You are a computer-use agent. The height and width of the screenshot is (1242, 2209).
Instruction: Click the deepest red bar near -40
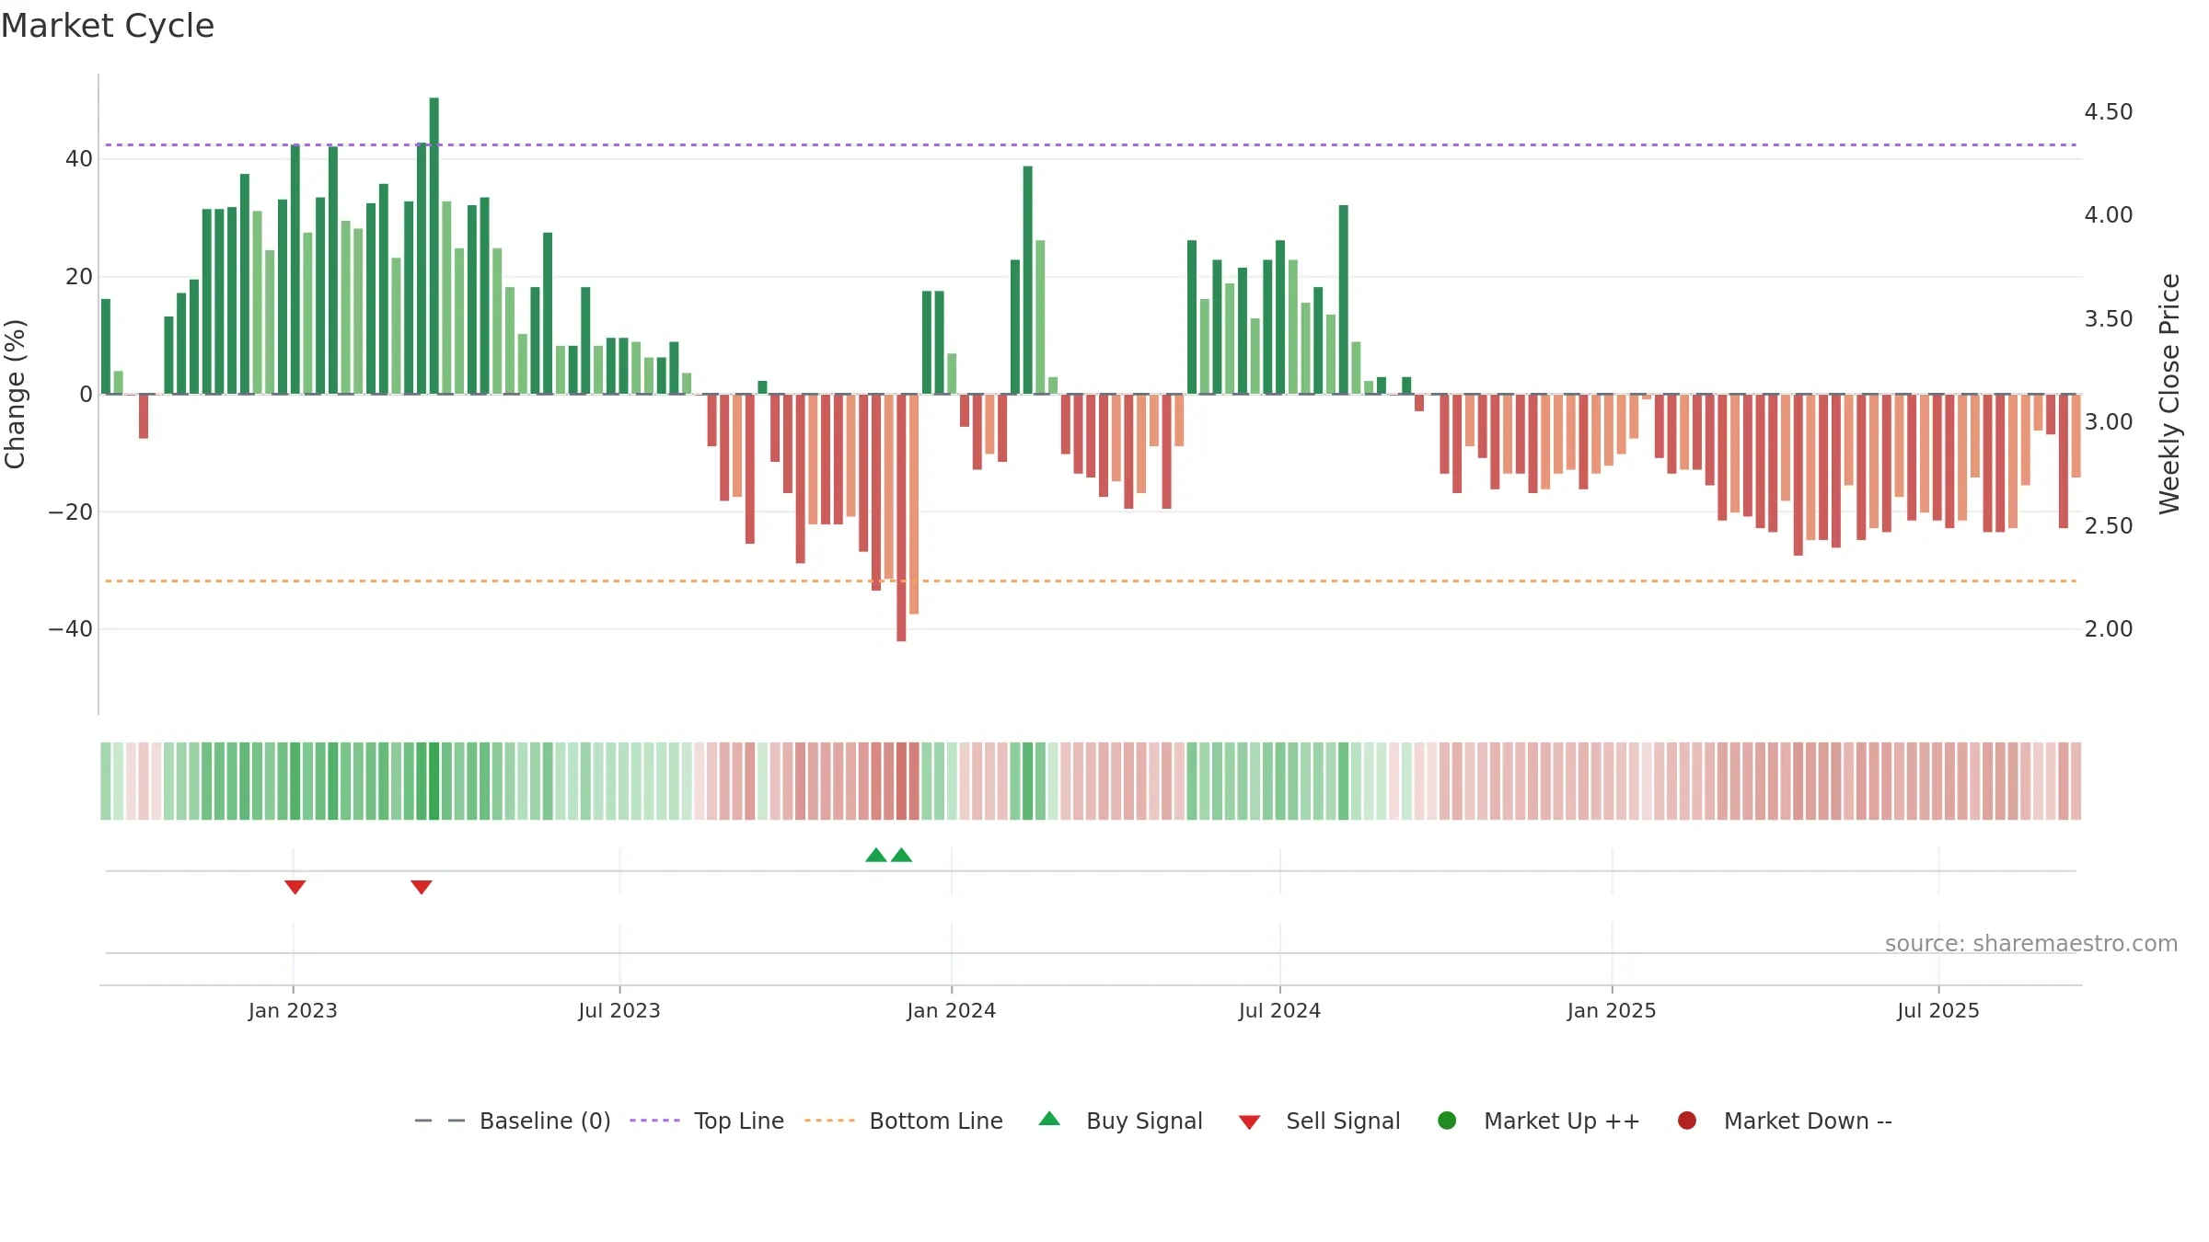point(901,518)
